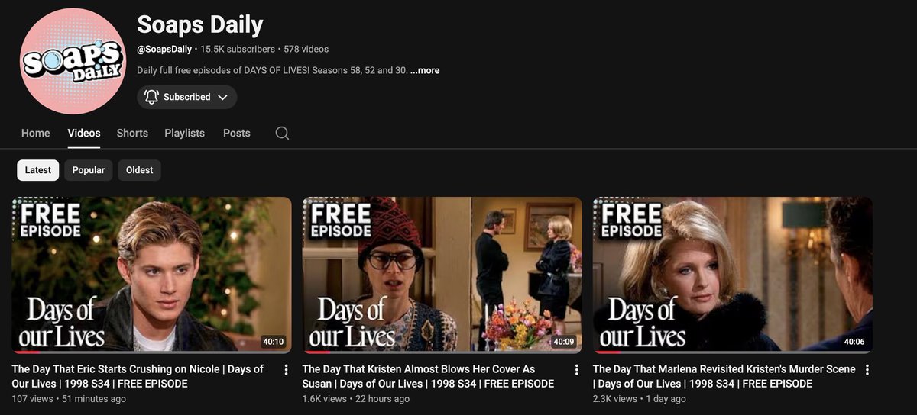Open options menu for Kristen Almost Blows video
This screenshot has height=415, width=917.
point(577,370)
